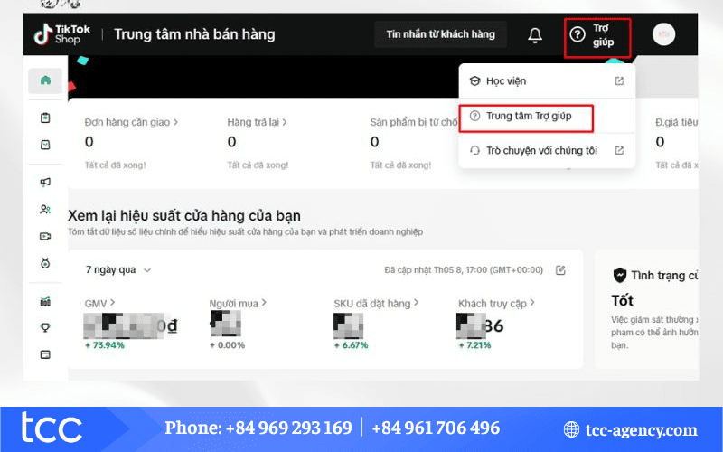The image size is (723, 452).
Task: Click the notification bell icon
Action: click(x=535, y=35)
